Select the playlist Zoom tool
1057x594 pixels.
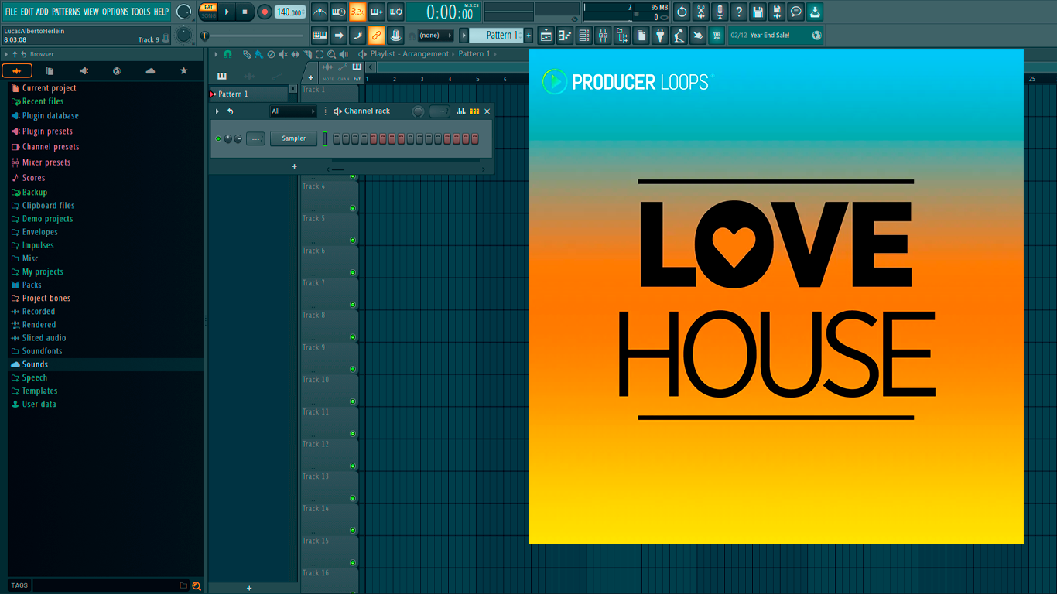coord(331,54)
